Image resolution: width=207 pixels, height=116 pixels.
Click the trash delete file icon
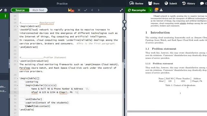click(5, 10)
